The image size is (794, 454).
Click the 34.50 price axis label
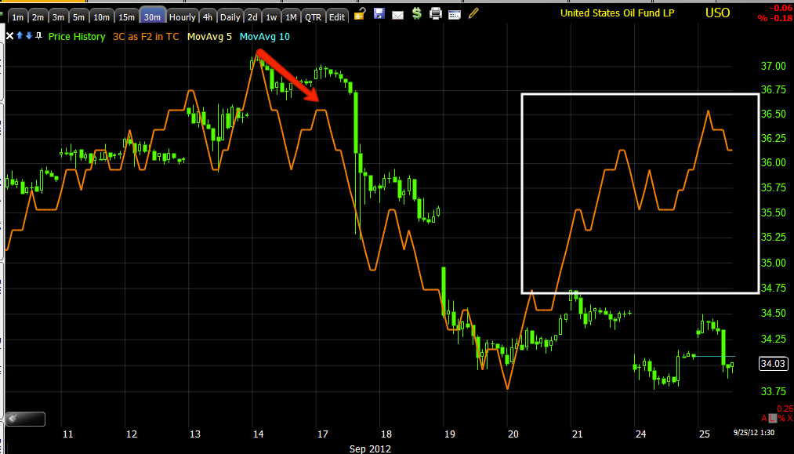click(x=774, y=313)
